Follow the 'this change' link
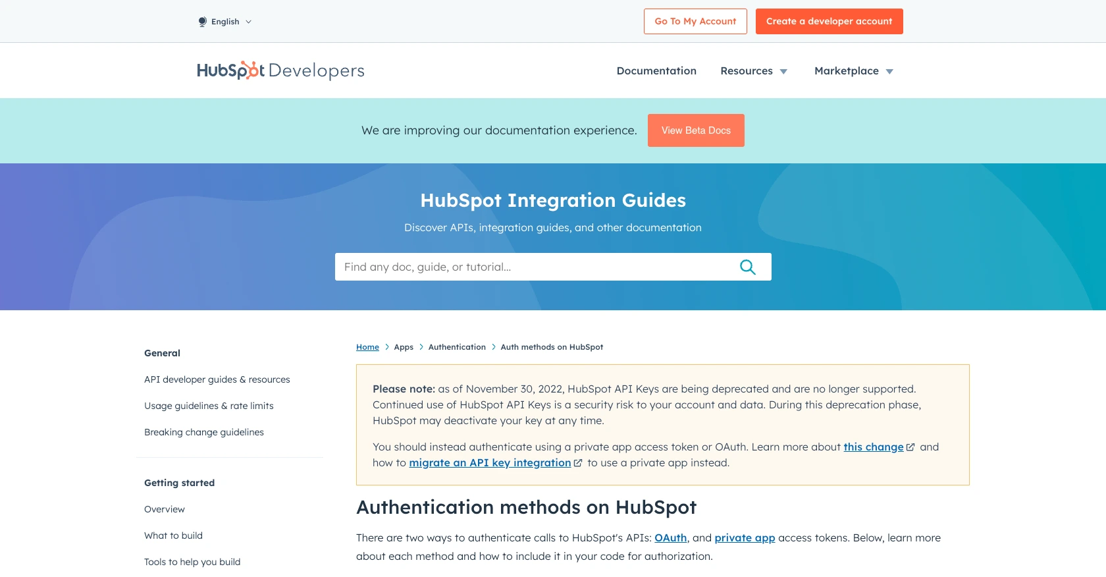 (874, 447)
